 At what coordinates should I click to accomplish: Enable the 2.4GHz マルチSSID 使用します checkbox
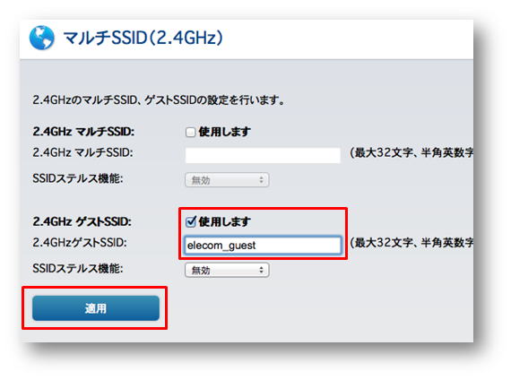(190, 132)
